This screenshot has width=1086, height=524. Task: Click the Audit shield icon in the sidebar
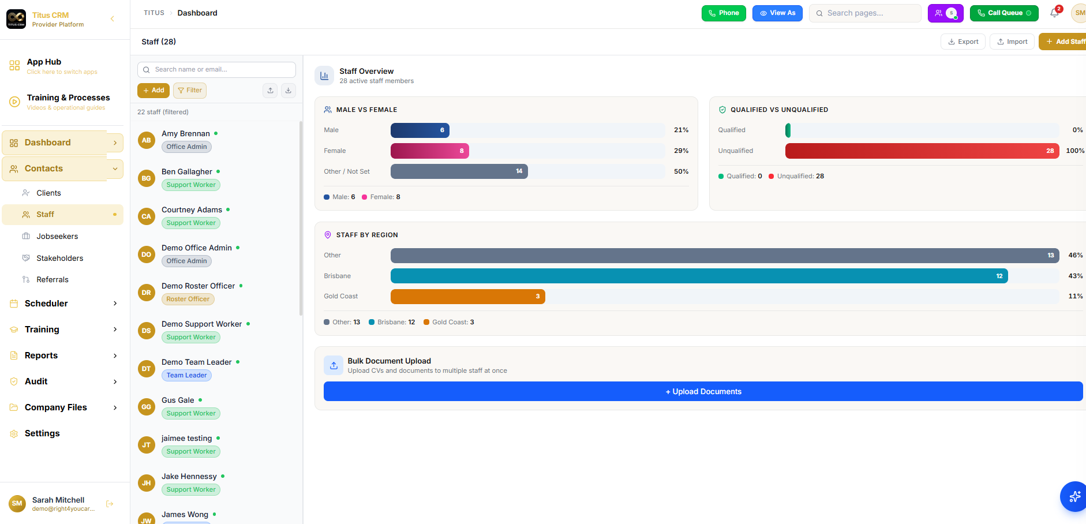click(x=14, y=381)
